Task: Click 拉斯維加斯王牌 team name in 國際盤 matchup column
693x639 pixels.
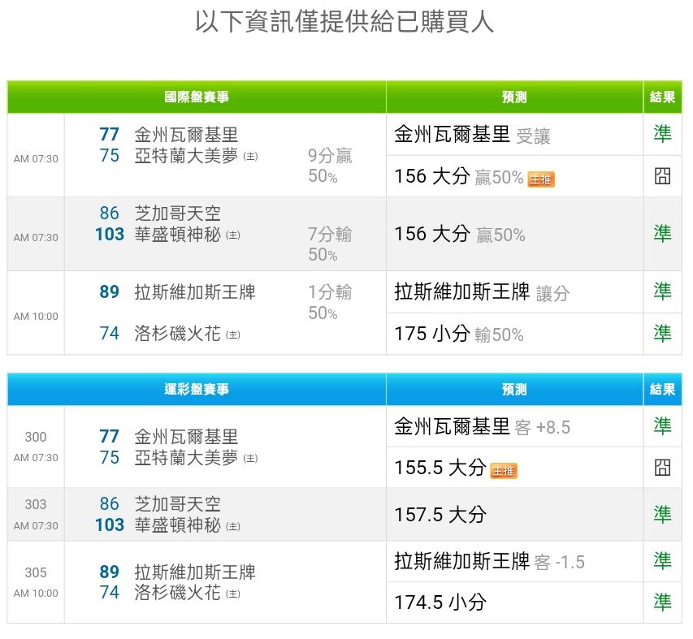Action: pos(195,292)
